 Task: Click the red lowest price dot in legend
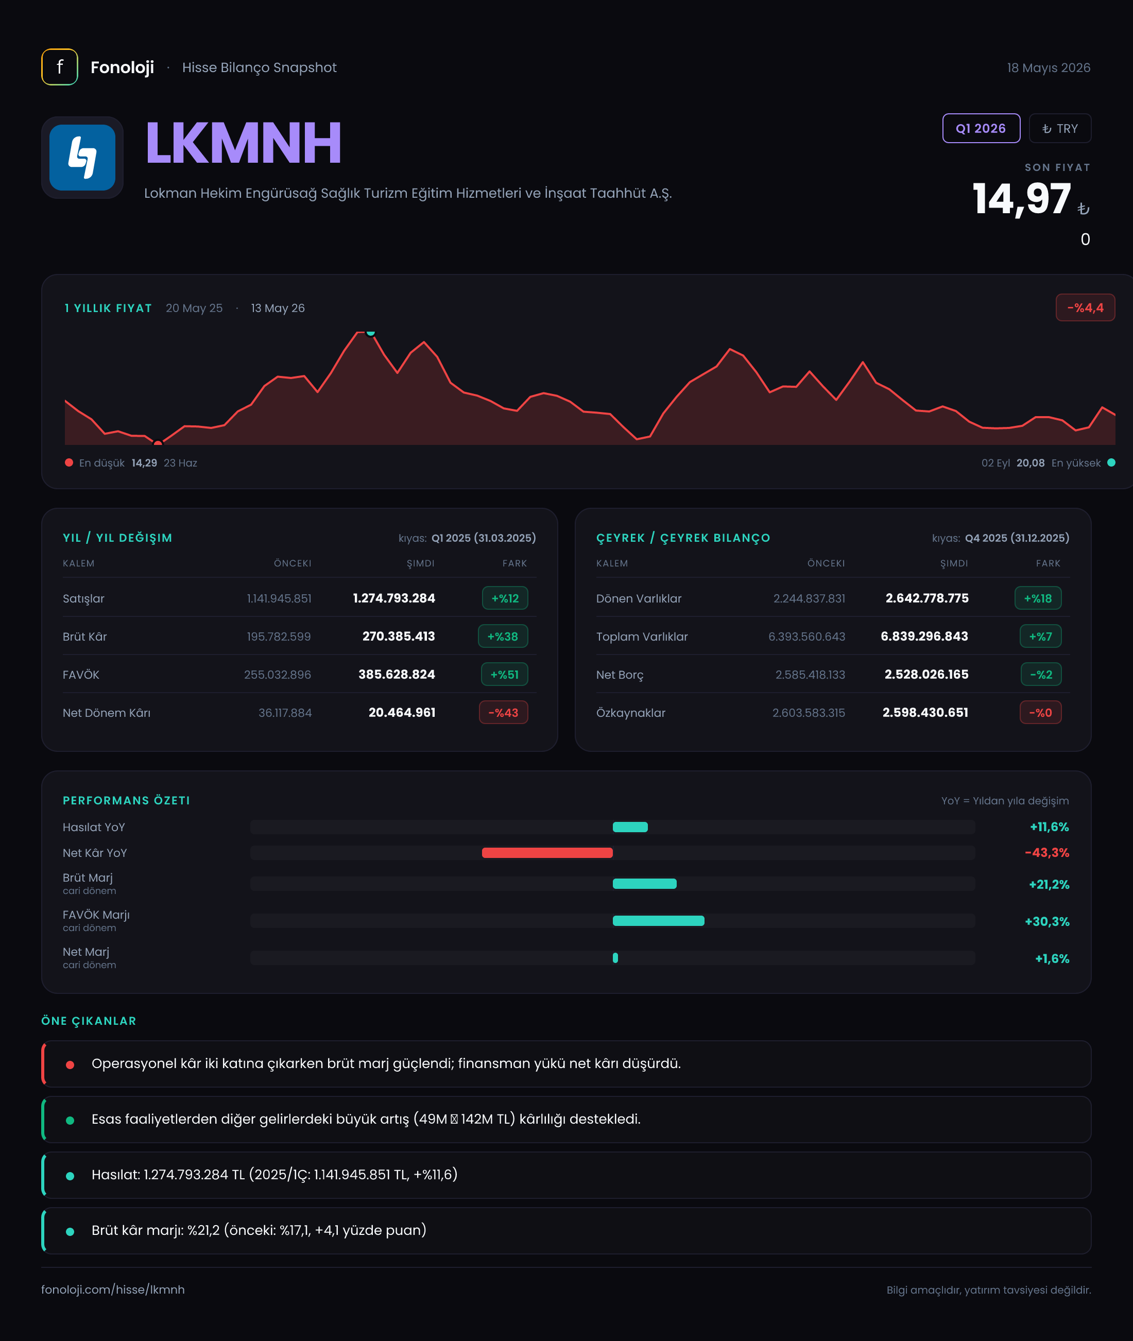68,462
